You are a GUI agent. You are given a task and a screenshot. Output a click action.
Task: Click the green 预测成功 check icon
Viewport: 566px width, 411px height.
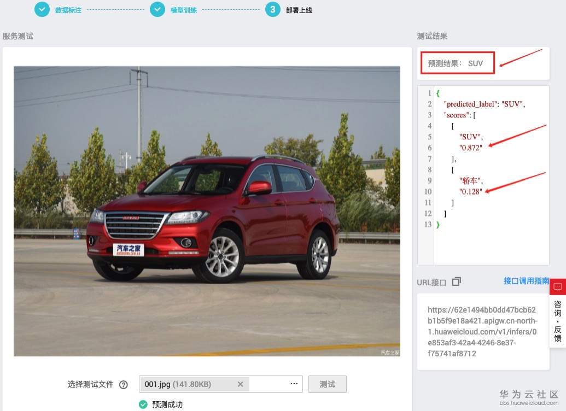143,404
